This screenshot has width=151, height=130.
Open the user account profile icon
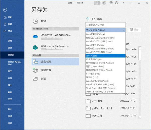tap(104, 3)
